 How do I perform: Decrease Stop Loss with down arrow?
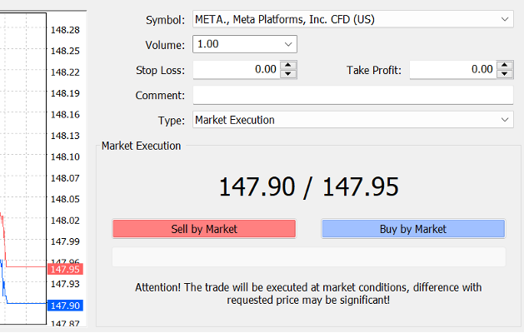(288, 74)
